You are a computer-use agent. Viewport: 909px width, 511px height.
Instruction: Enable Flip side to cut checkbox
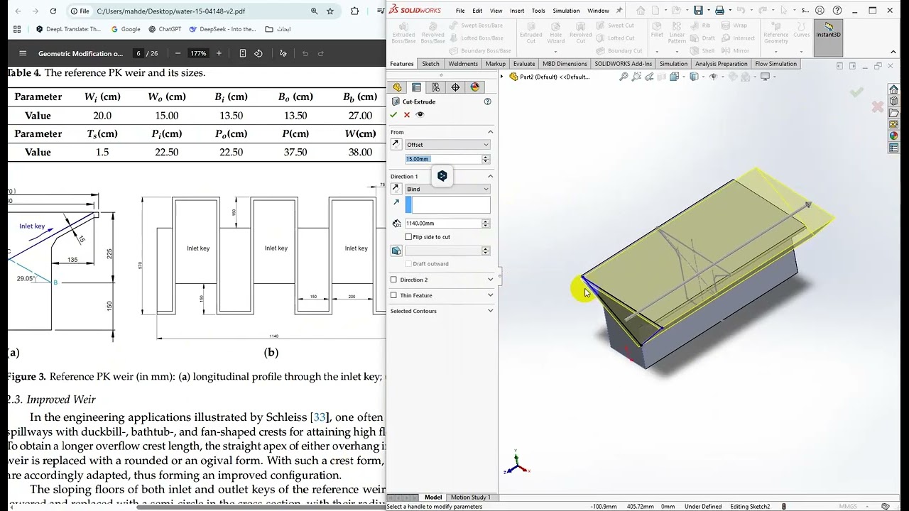coord(408,237)
